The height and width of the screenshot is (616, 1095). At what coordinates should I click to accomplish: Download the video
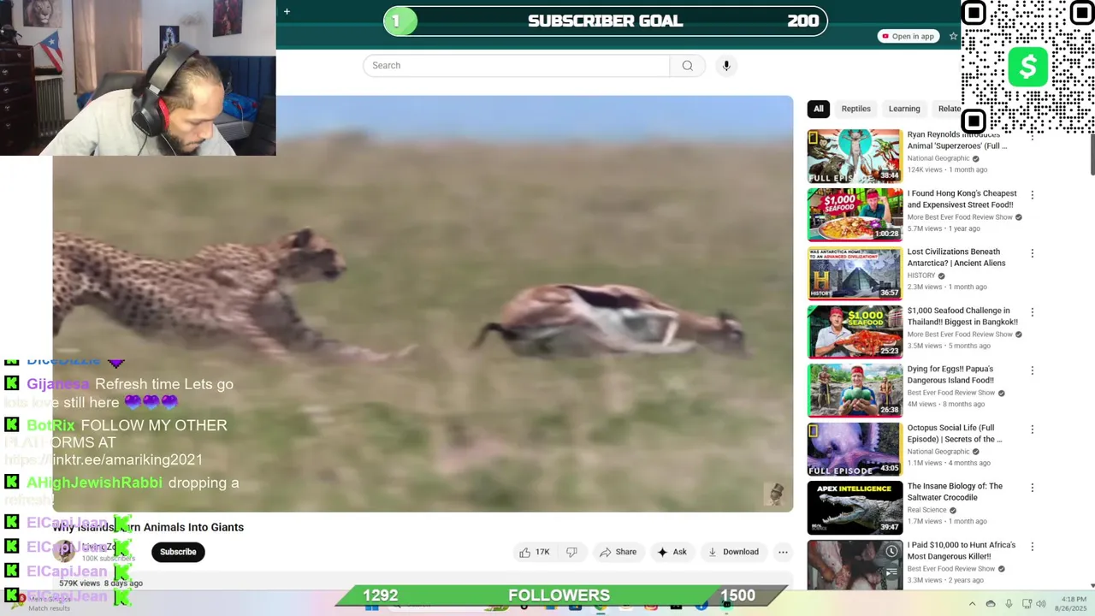733,552
